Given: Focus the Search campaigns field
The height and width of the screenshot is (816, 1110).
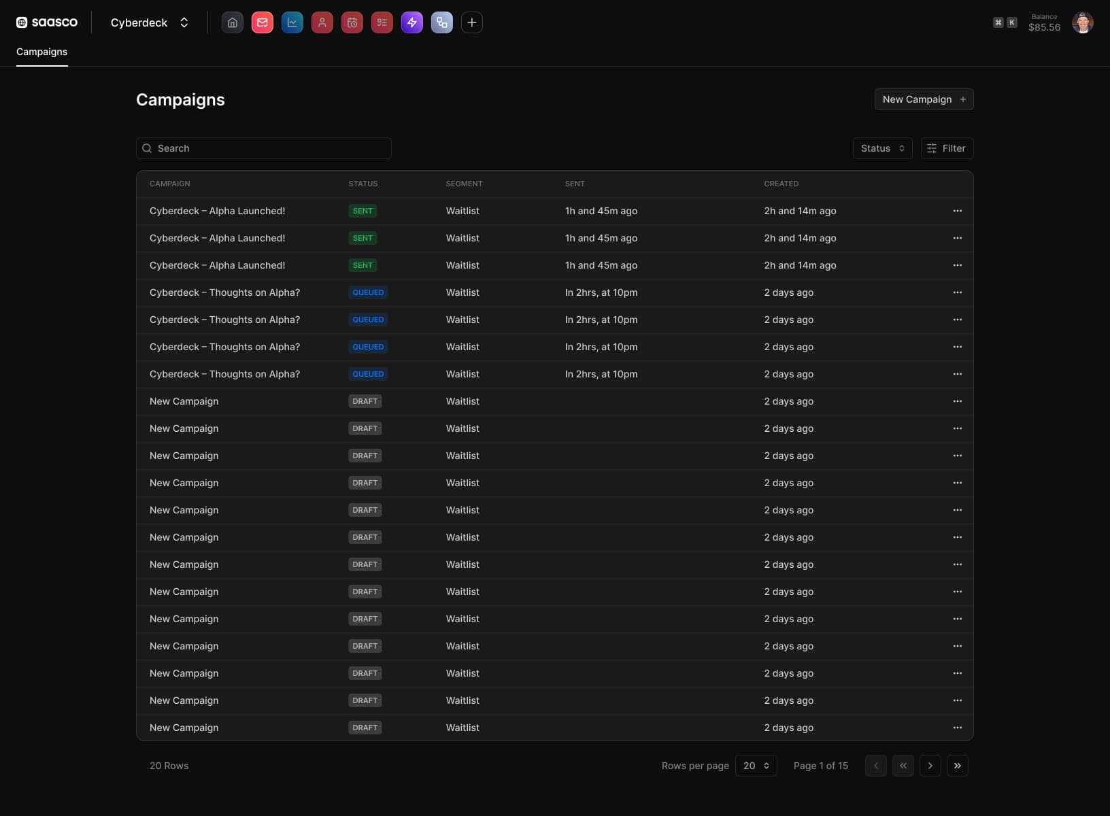Looking at the screenshot, I should pyautogui.click(x=264, y=148).
